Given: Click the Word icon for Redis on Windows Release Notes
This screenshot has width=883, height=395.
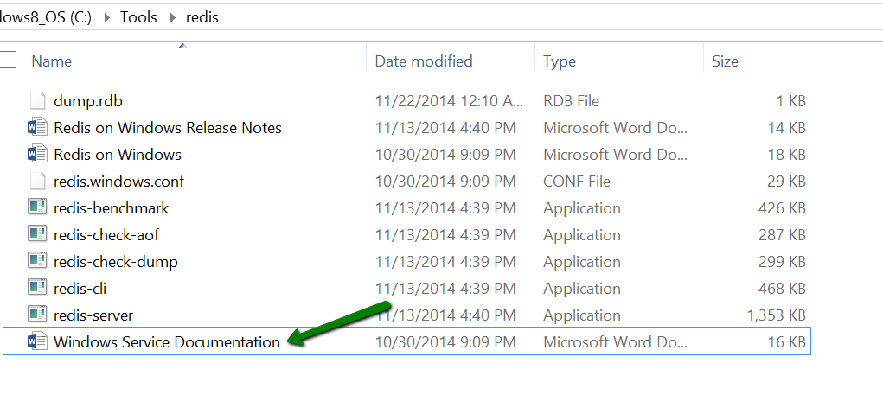Looking at the screenshot, I should click(36, 128).
